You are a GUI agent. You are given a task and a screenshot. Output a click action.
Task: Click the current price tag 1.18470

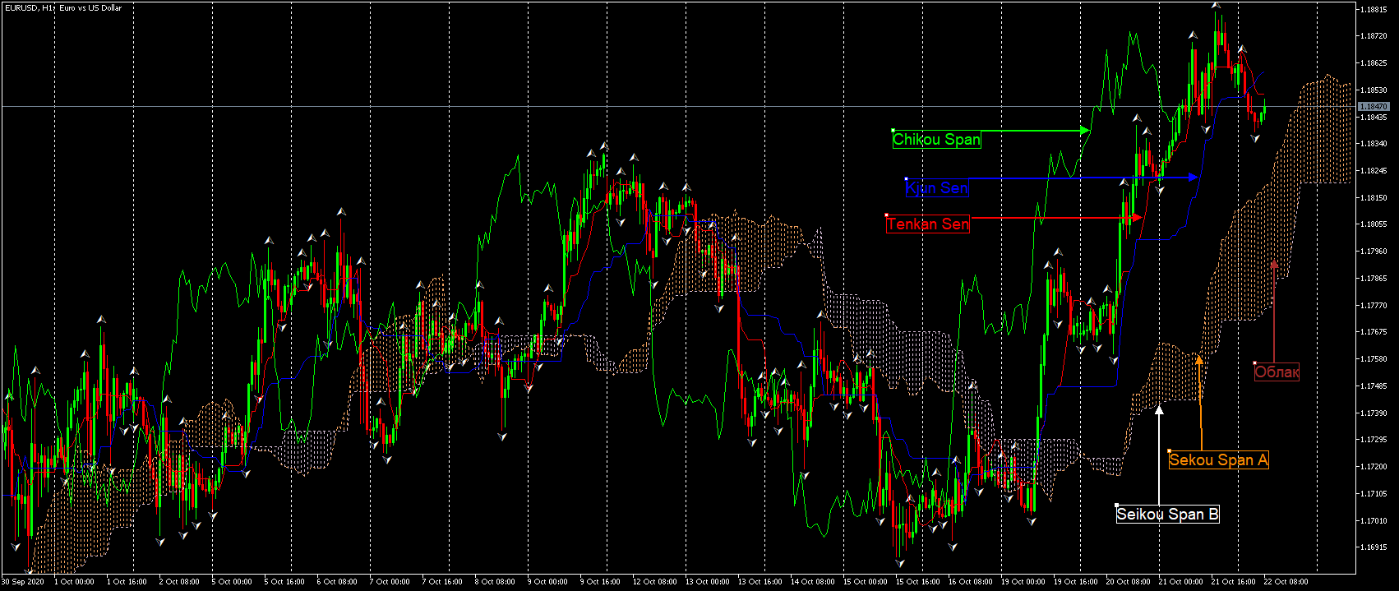tap(1374, 107)
